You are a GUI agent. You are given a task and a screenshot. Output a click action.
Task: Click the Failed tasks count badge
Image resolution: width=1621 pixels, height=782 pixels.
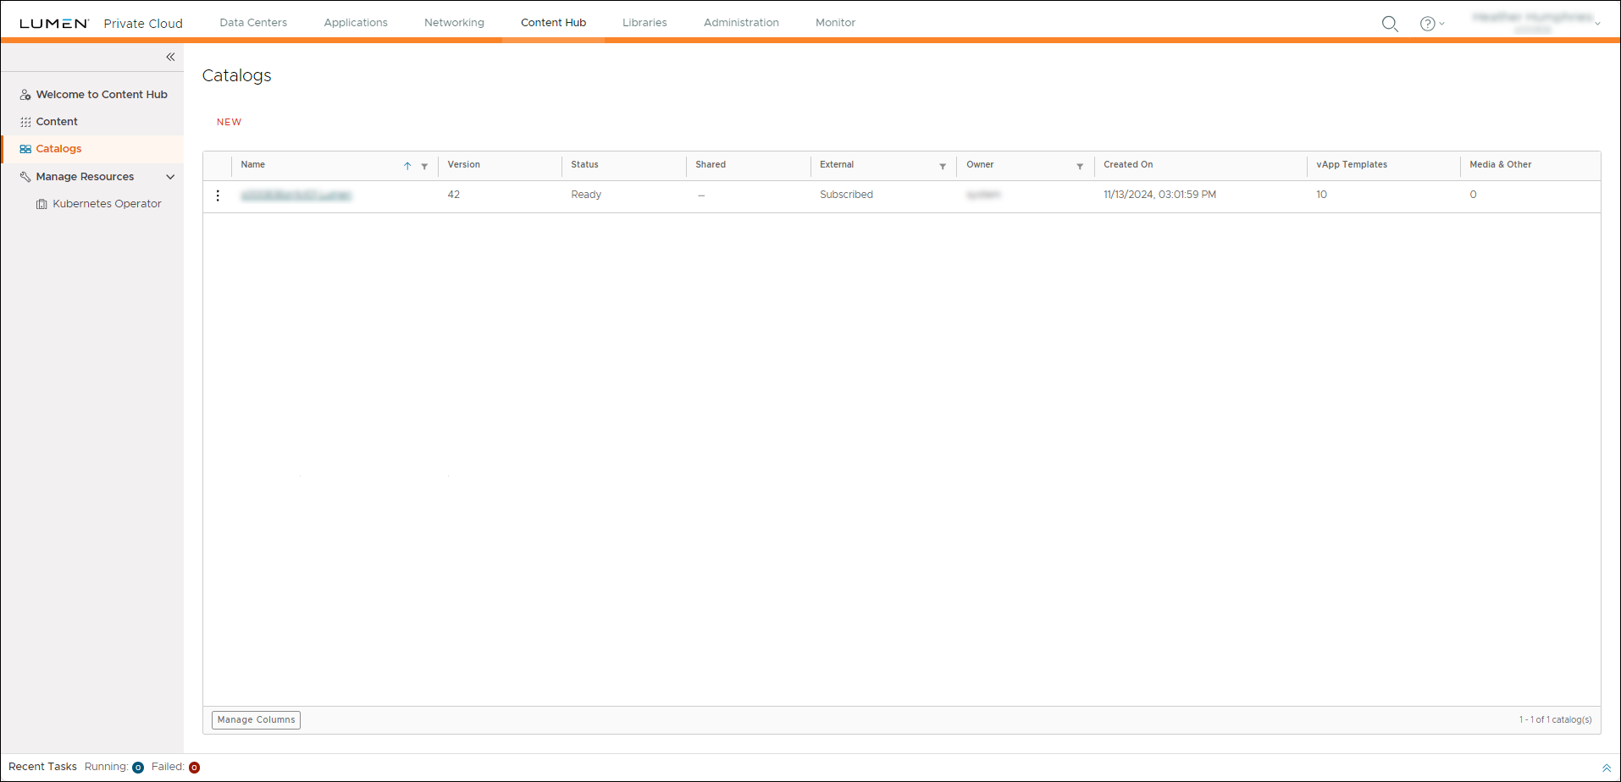pyautogui.click(x=194, y=768)
